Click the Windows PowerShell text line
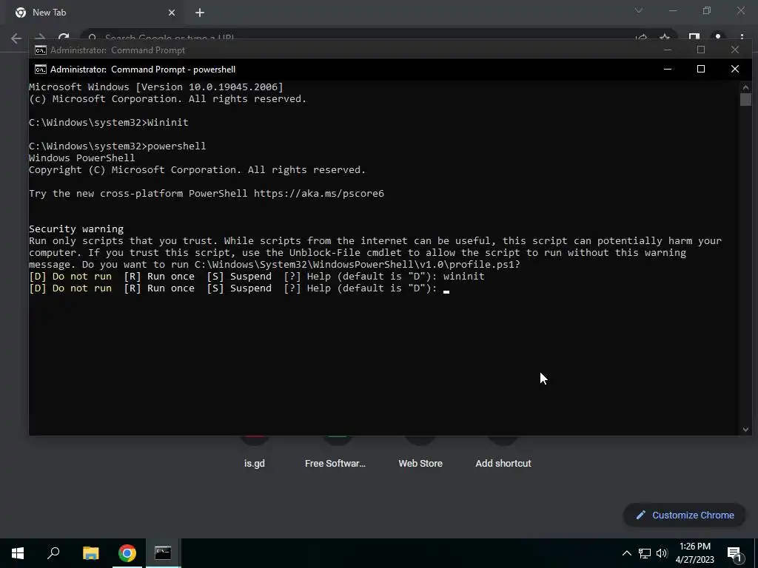 (81, 158)
